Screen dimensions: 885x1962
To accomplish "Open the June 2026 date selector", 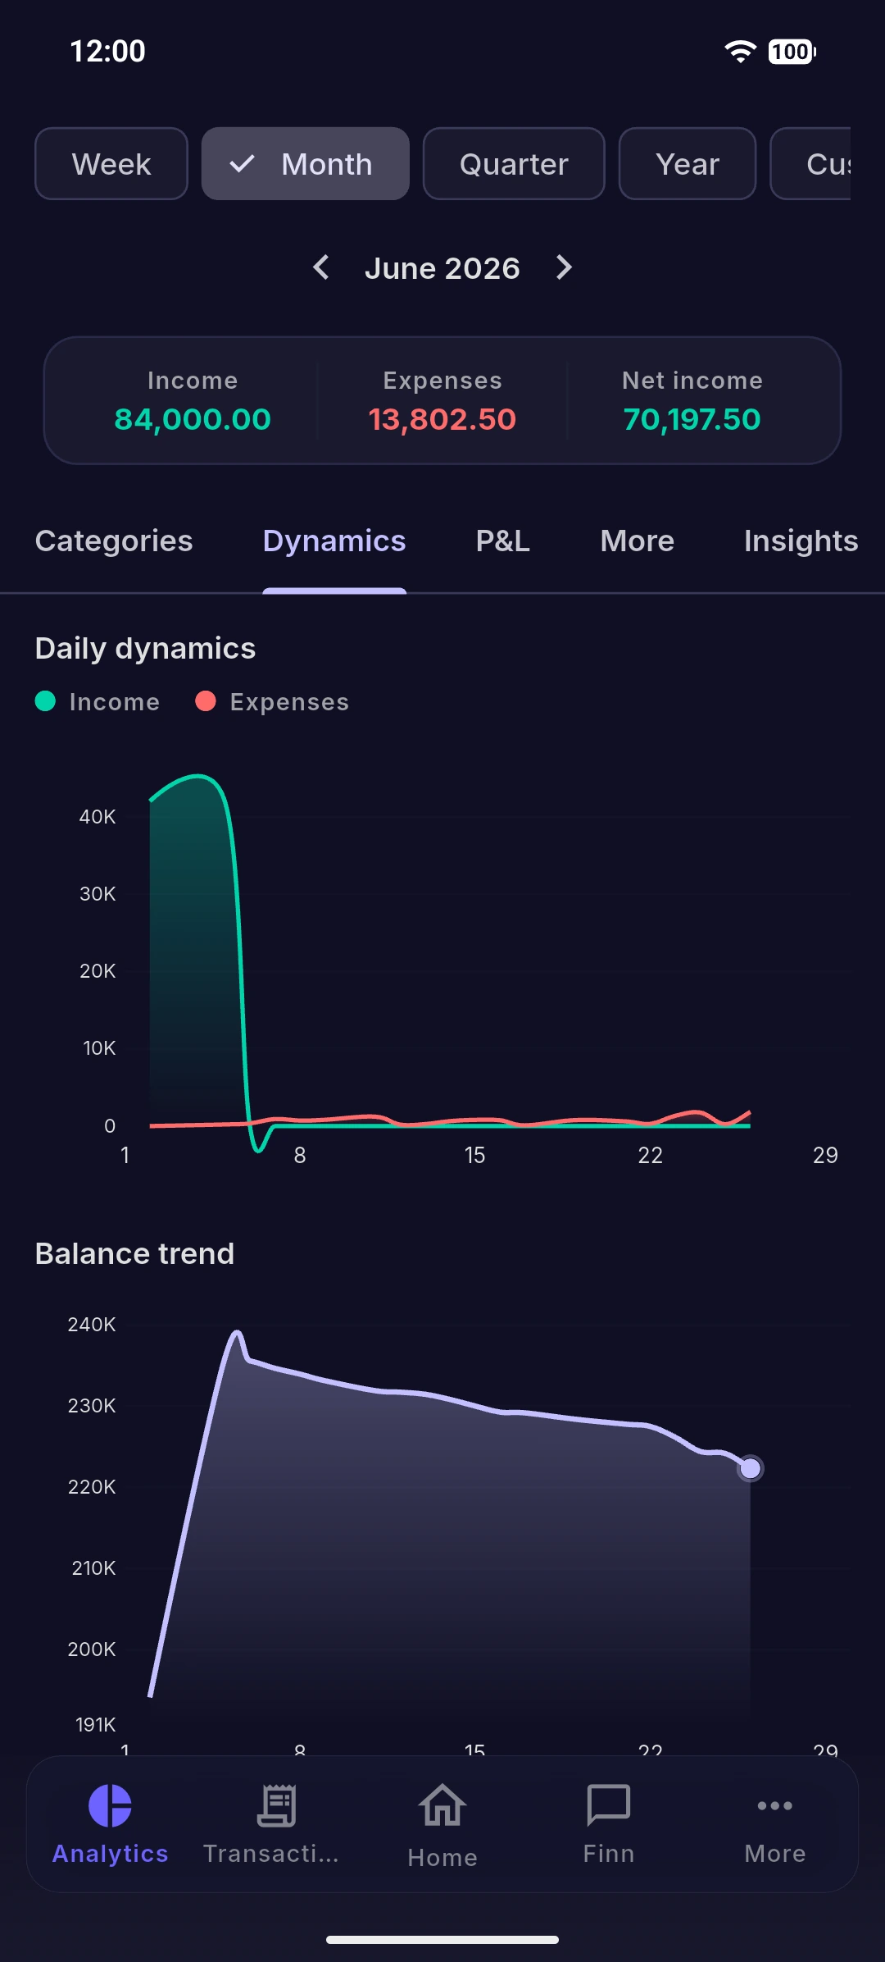I will point(442,268).
